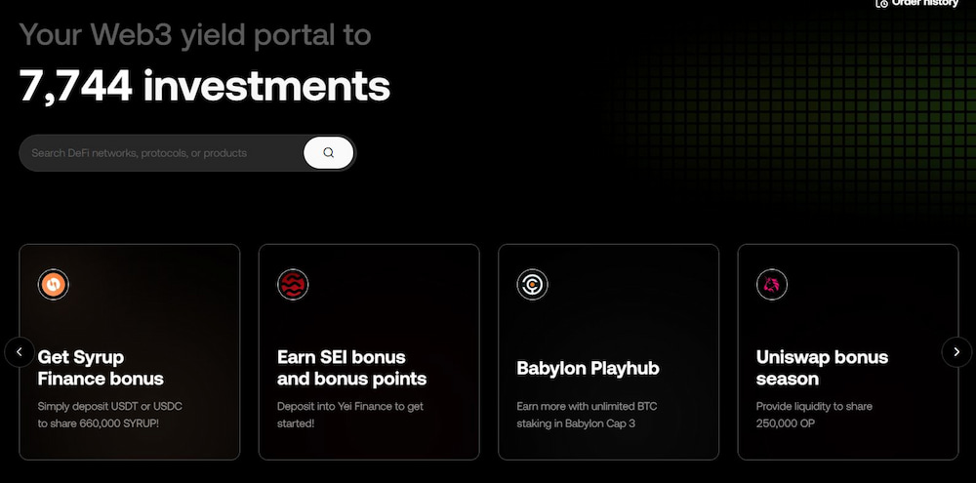This screenshot has width=976, height=483.
Task: Click the Uniswap bonus season title
Action: click(x=822, y=368)
